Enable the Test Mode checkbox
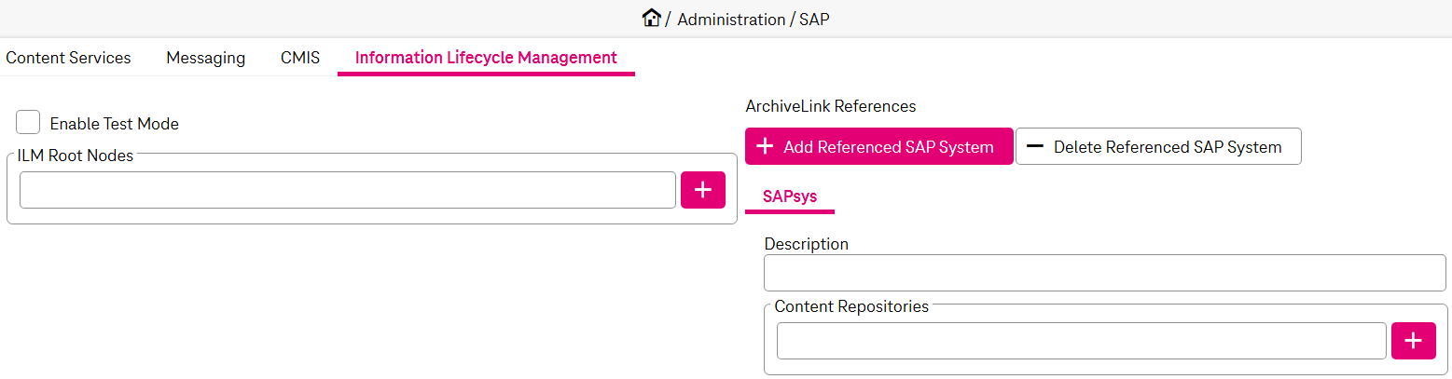The width and height of the screenshot is (1452, 379). 28,123
